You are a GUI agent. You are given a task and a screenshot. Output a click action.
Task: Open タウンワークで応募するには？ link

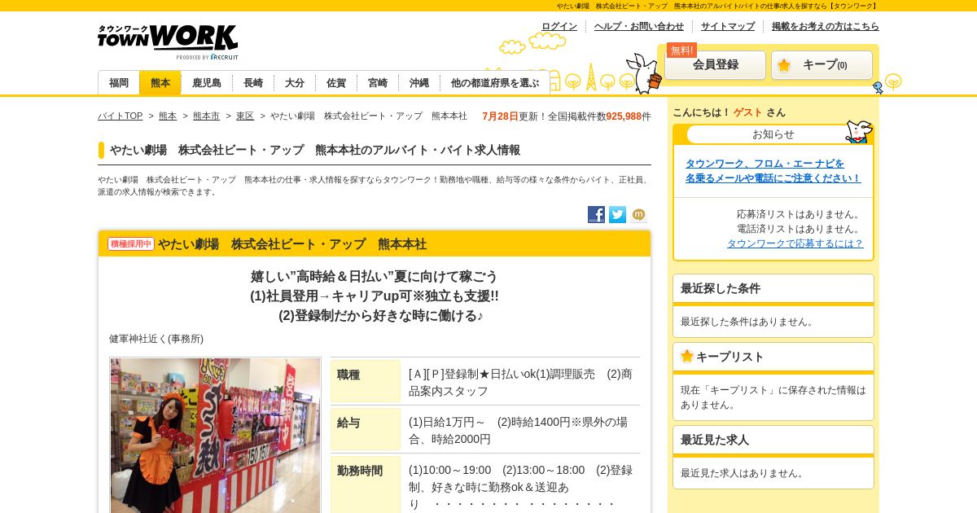coord(795,243)
